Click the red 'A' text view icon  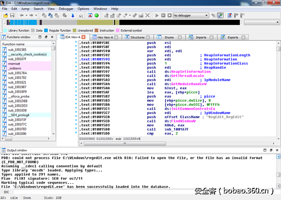[90, 15]
